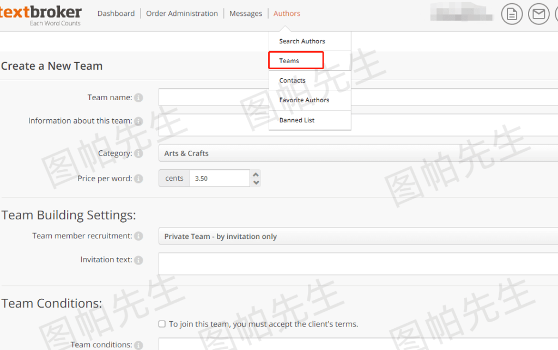Click the Team name input field
Viewport: 558px width, 350px height.
point(358,97)
